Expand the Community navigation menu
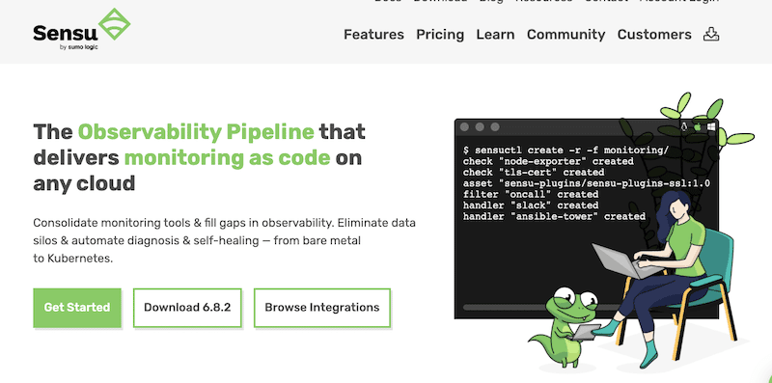The image size is (772, 383). point(565,35)
